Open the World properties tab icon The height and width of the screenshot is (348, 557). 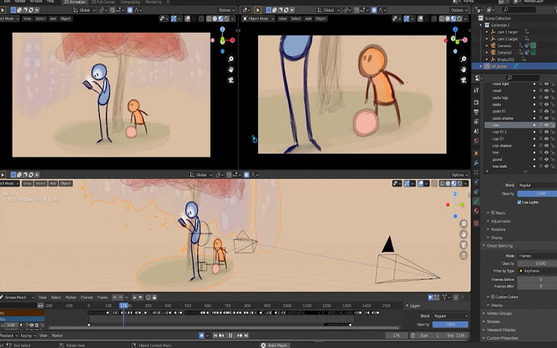click(476, 140)
